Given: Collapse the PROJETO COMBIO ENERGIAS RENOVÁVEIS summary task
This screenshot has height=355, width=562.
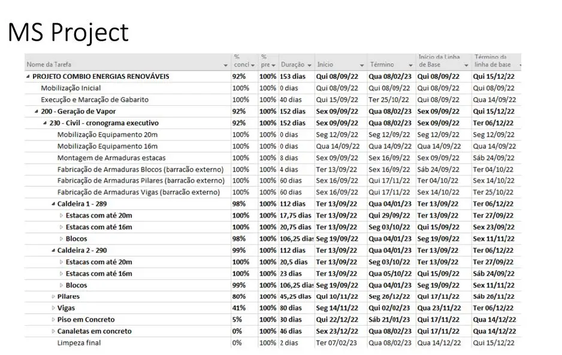Looking at the screenshot, I should point(28,76).
